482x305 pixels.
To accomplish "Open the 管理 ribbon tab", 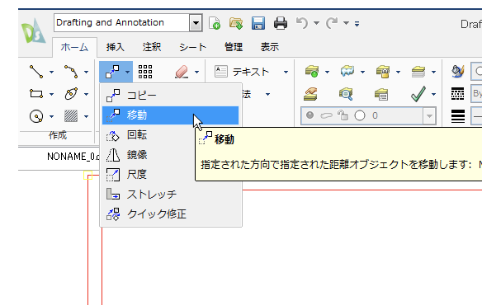I will tap(234, 47).
